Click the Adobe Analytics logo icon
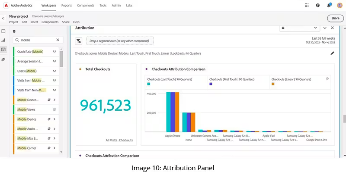The width and height of the screenshot is (346, 172). [x=6, y=6]
